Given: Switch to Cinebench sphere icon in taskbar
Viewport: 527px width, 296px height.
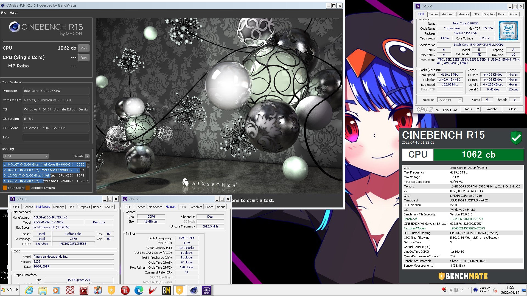Looking at the screenshot, I should (x=194, y=290).
